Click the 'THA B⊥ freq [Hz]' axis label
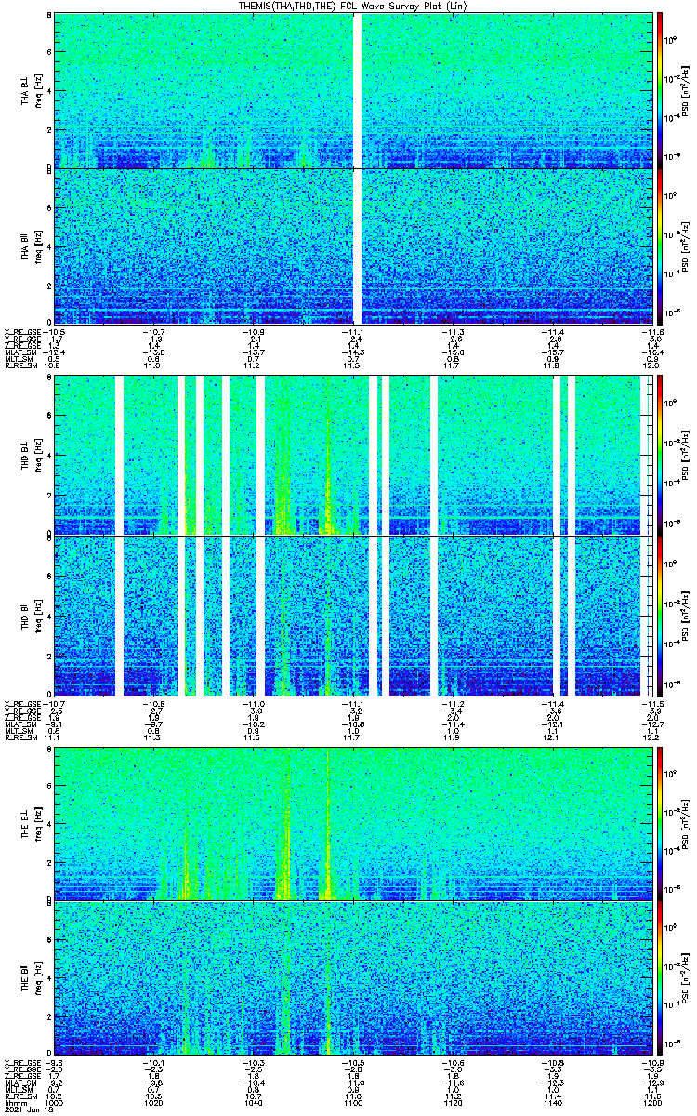Viewport: 697px width, 1116px height. tap(32, 91)
